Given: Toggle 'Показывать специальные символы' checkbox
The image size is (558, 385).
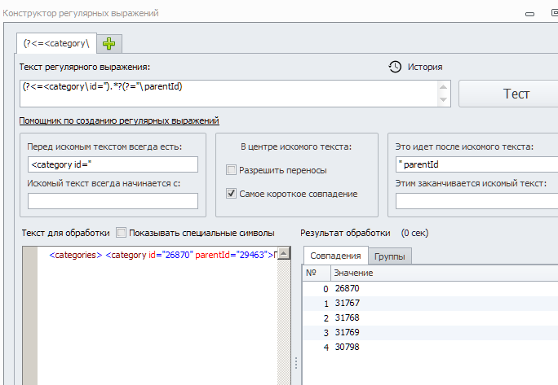Looking at the screenshot, I should (x=122, y=233).
